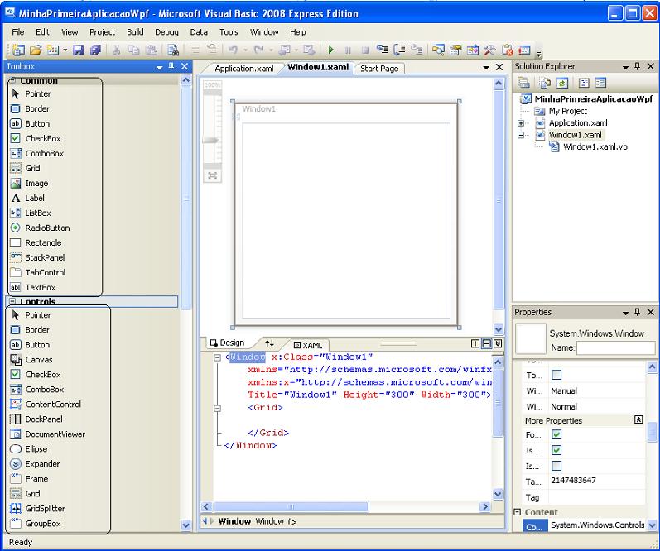Collapse the More Properties section

point(638,419)
